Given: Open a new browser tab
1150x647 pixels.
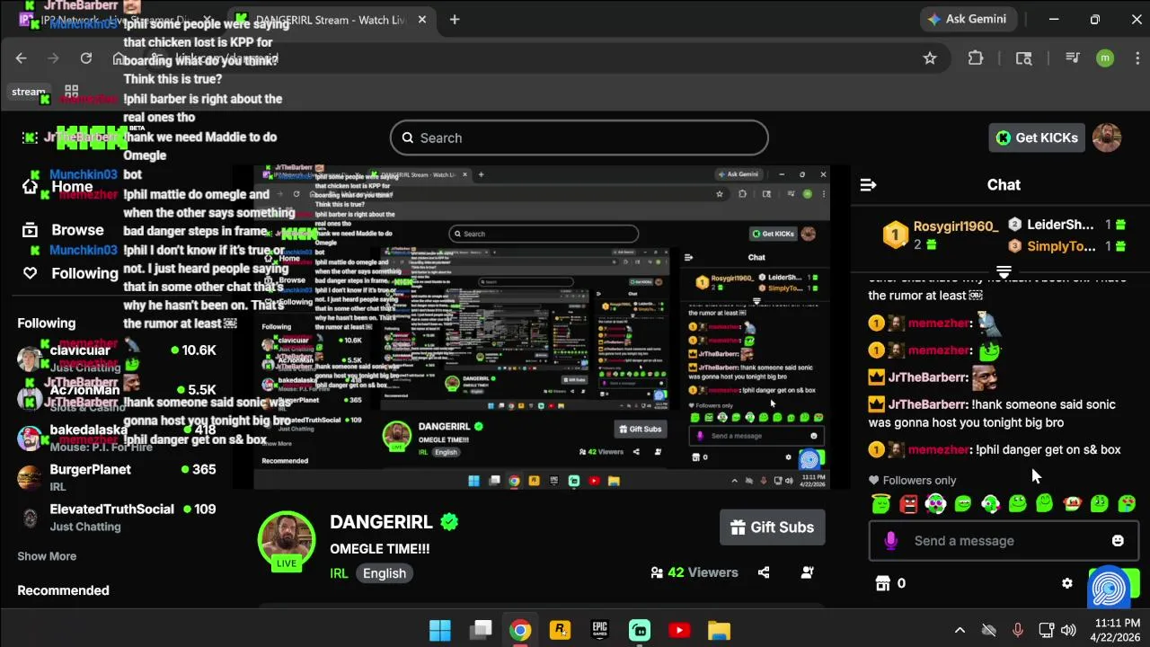Looking at the screenshot, I should [455, 20].
